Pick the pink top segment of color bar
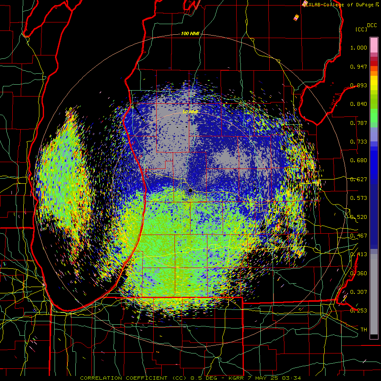Image resolution: width=381 pixels, height=381 pixels. (x=374, y=45)
